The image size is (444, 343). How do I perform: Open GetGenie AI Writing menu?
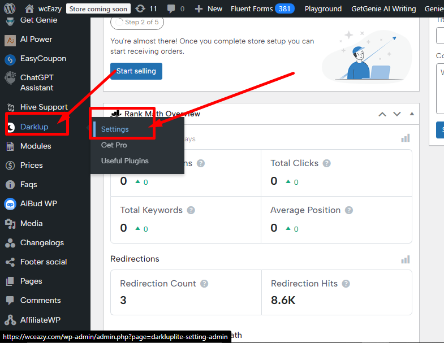[383, 9]
